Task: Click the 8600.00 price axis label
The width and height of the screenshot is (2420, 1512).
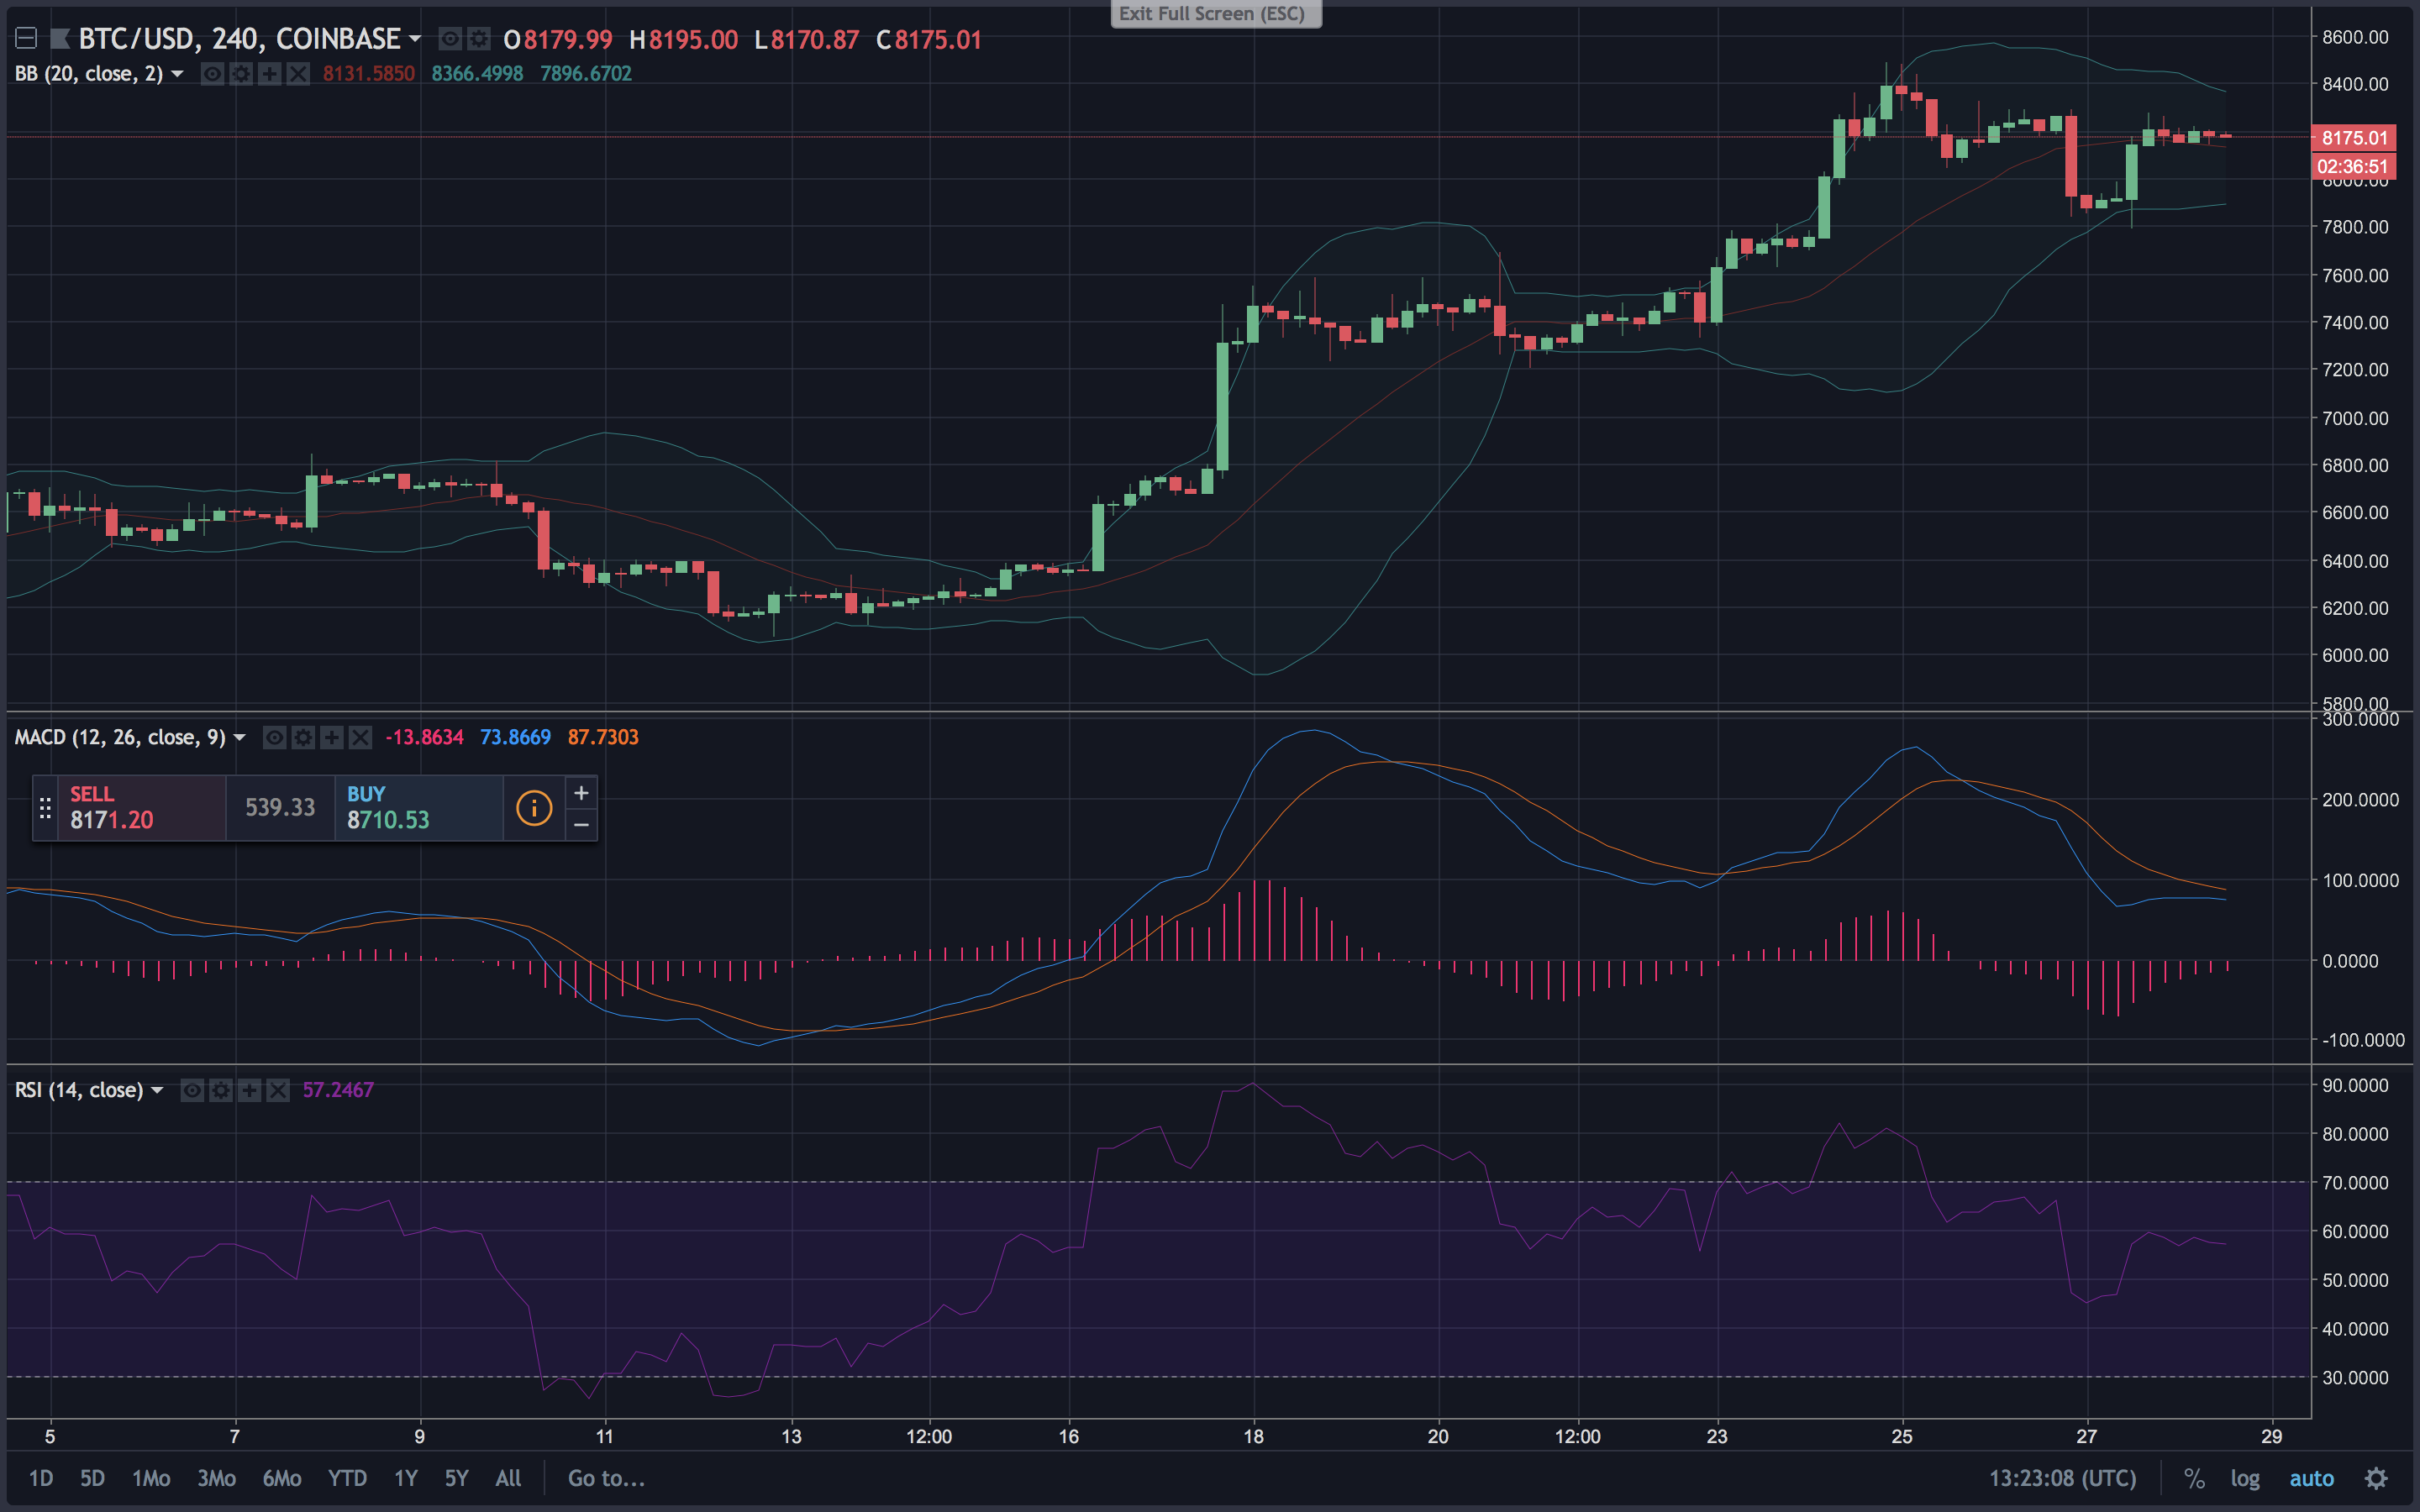Action: 2355,37
